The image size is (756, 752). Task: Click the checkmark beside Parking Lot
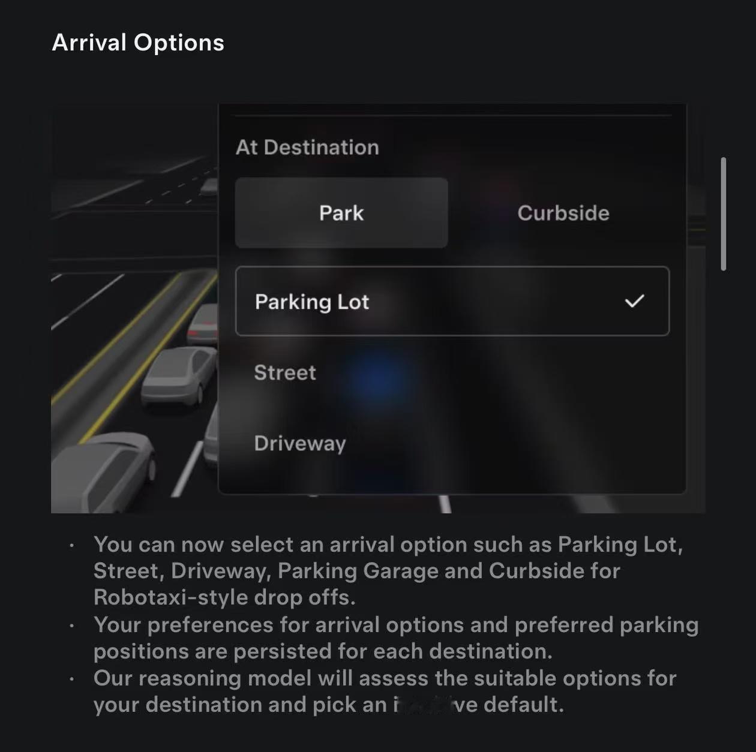pyautogui.click(x=634, y=301)
